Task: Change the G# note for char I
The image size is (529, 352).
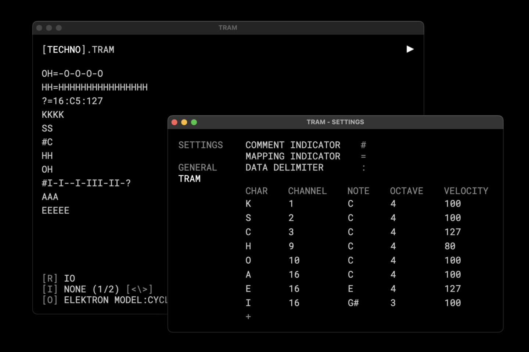Action: [x=353, y=303]
